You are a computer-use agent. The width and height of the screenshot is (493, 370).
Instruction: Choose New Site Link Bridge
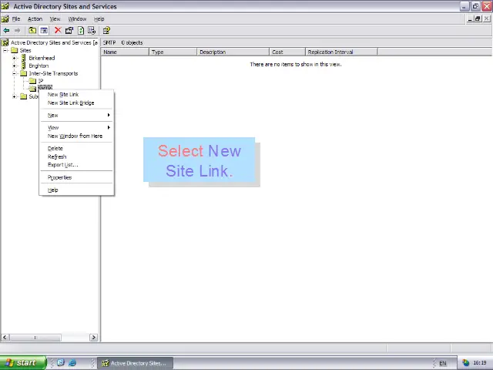[x=76, y=103]
